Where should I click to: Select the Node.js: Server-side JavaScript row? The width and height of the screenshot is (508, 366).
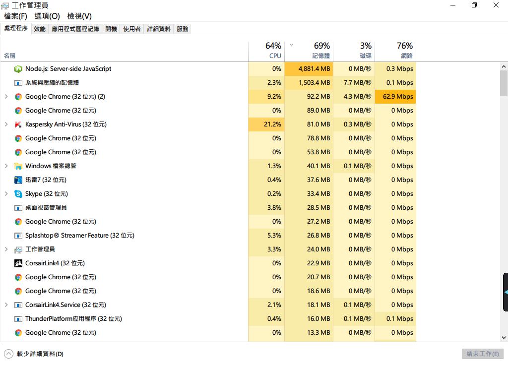208,68
